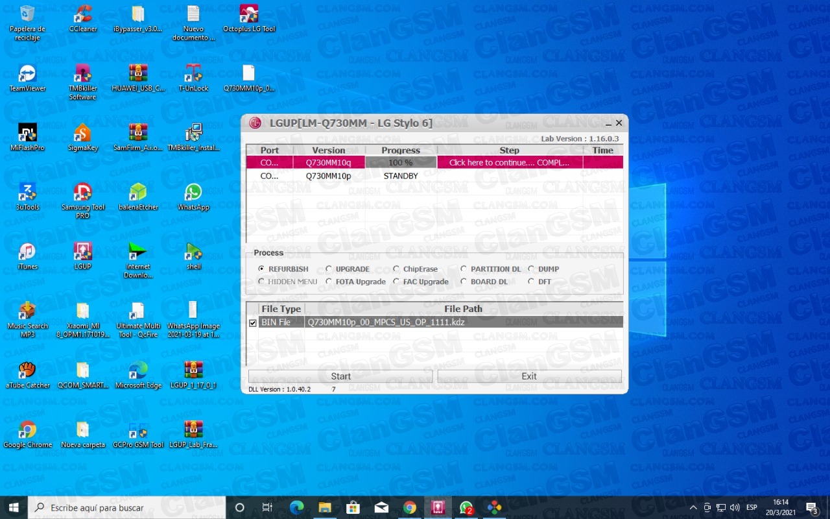Select the LGUP_Lab_Fra archive icon

point(193,435)
